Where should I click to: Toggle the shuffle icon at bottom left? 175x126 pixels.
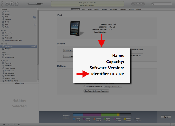coord(8,124)
